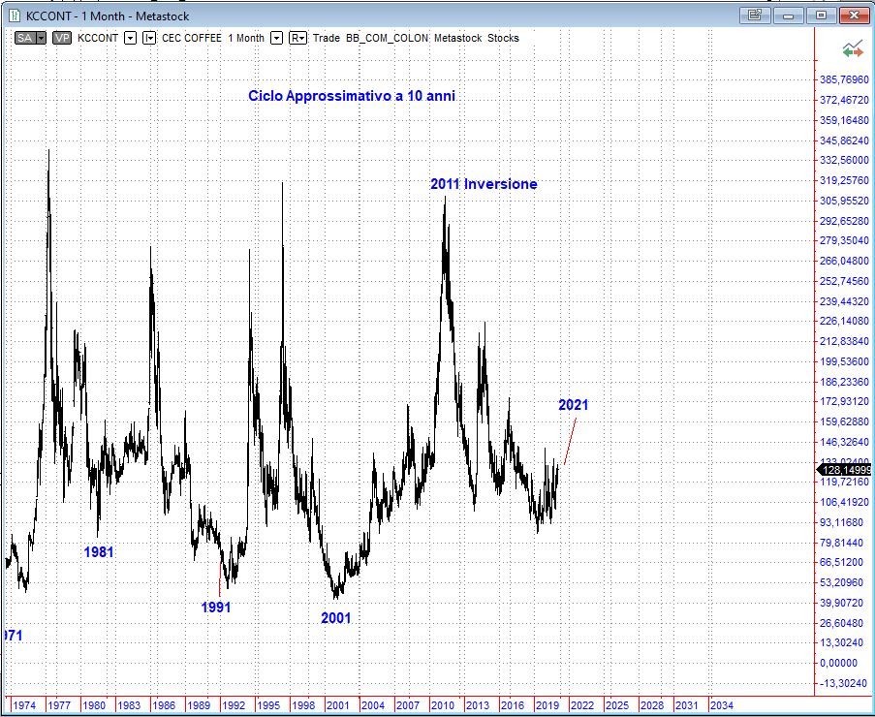Viewport: 875px width, 717px height.
Task: Click the Metastock chart icon in title bar
Action: [x=14, y=16]
